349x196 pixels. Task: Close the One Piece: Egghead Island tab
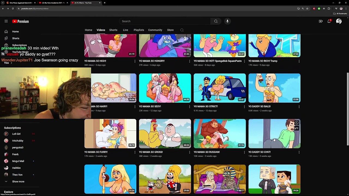tap(35, 3)
